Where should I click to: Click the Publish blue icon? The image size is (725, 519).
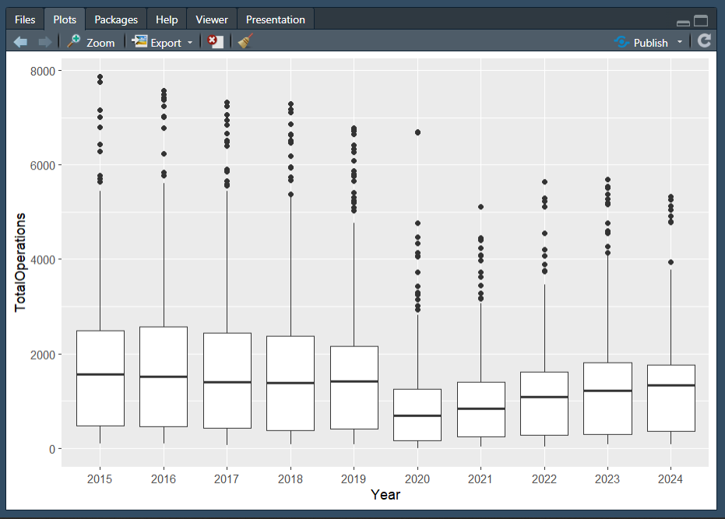pos(621,42)
